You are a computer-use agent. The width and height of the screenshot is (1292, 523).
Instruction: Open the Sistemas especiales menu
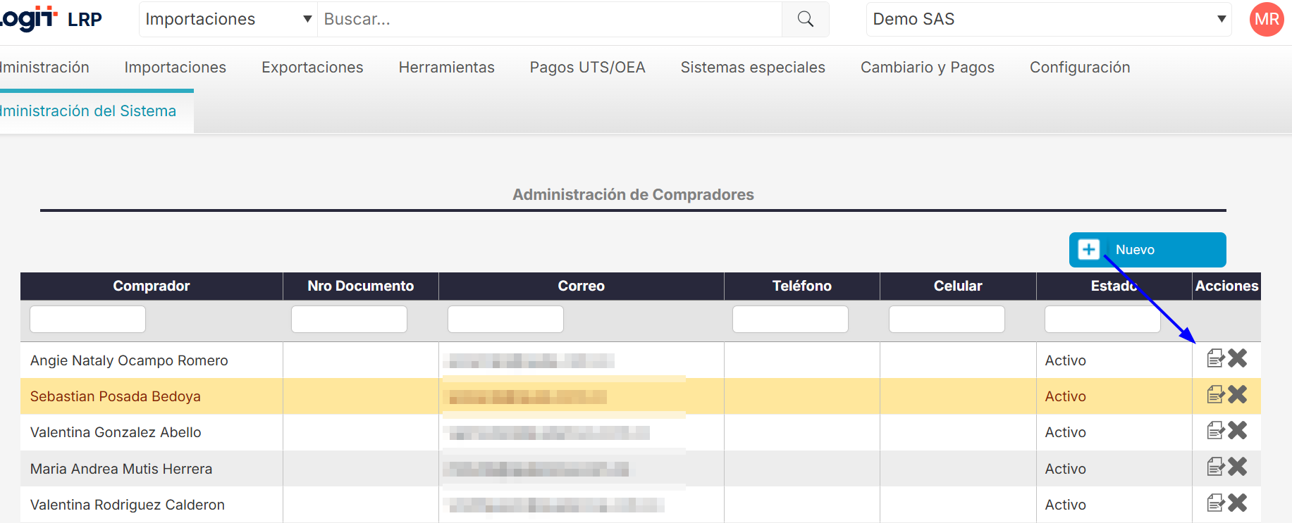(753, 68)
